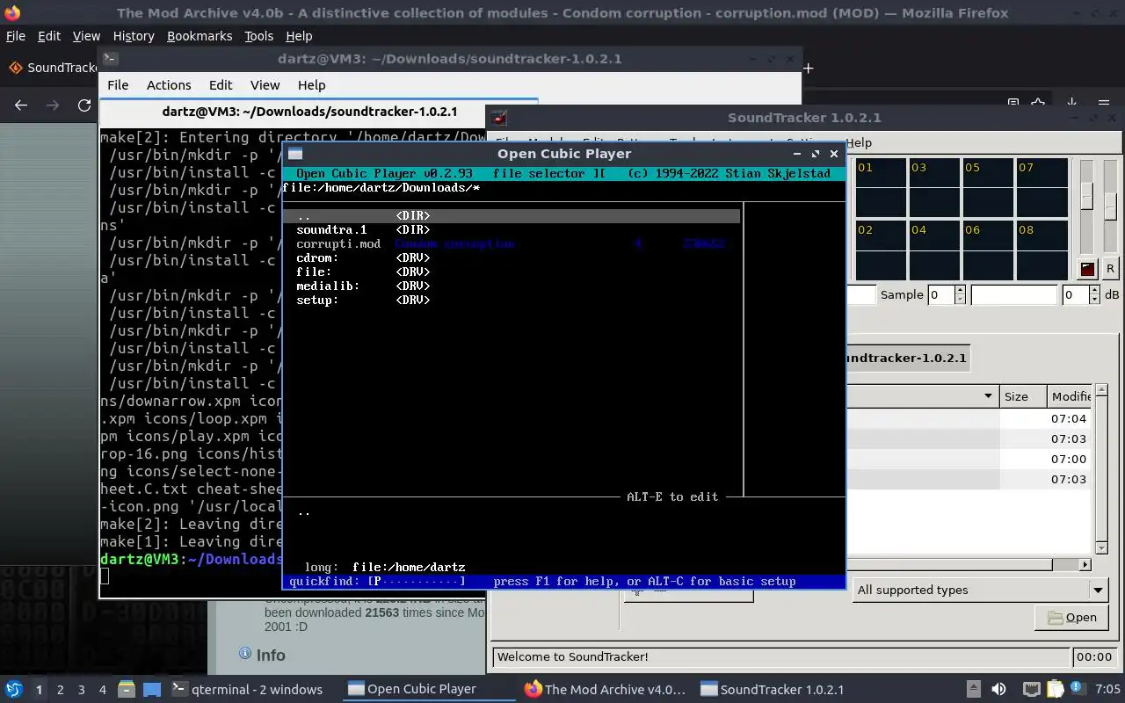The height and width of the screenshot is (703, 1125).
Task: Select the setup: drive entry
Action: point(511,300)
